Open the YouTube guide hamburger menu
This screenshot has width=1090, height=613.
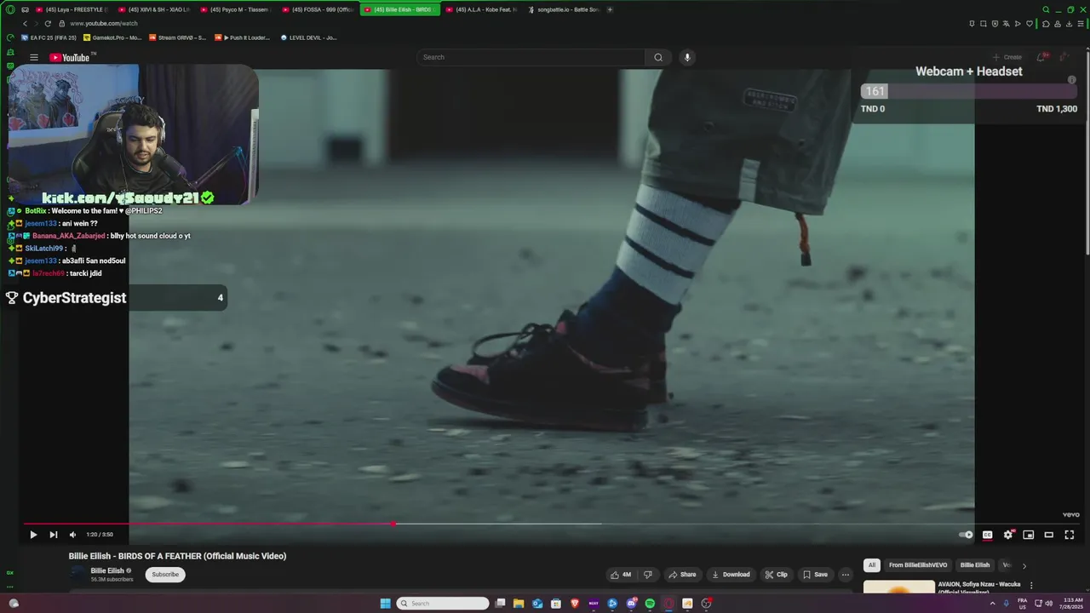click(x=34, y=57)
